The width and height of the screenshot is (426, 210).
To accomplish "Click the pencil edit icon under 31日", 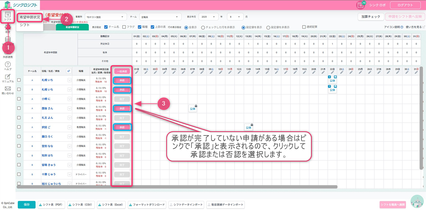I will pyautogui.click(x=416, y=72).
